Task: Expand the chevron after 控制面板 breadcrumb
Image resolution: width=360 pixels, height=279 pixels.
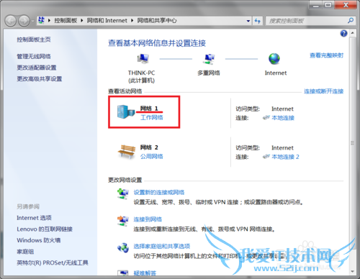Action: [x=82, y=21]
